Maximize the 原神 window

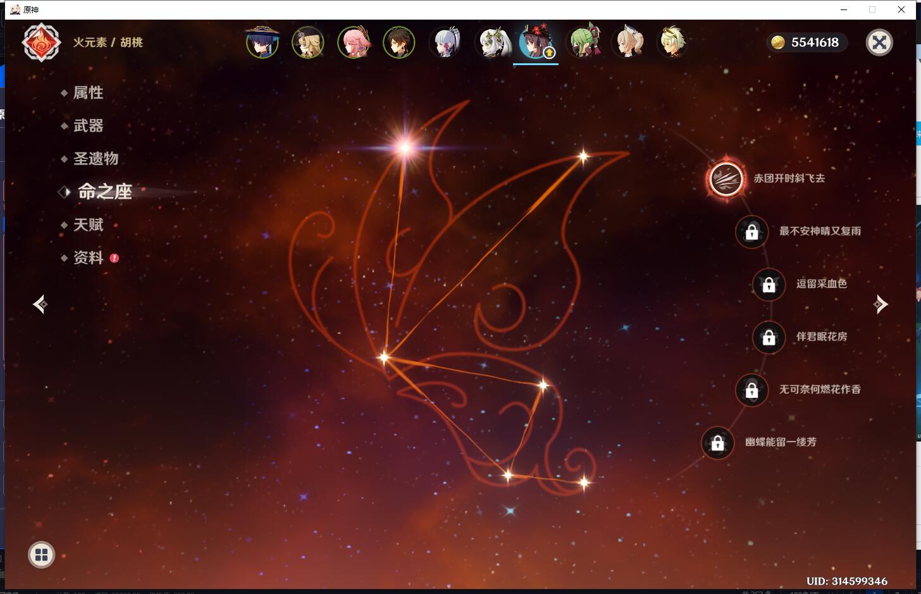tap(872, 9)
